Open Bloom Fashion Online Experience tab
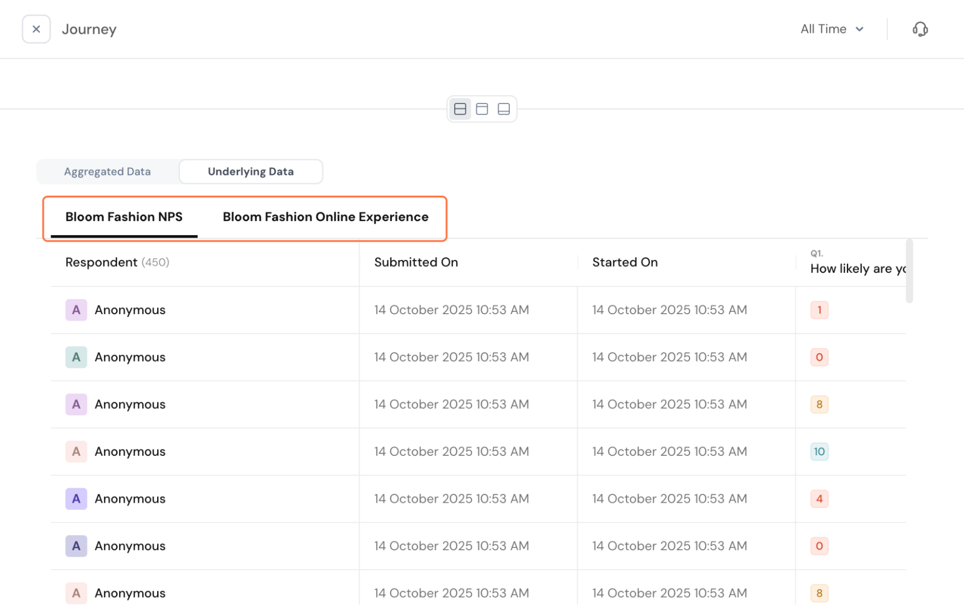964x611 pixels. point(326,217)
